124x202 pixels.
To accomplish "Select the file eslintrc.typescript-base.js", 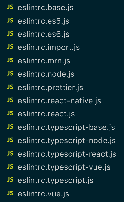I will (x=66, y=127).
